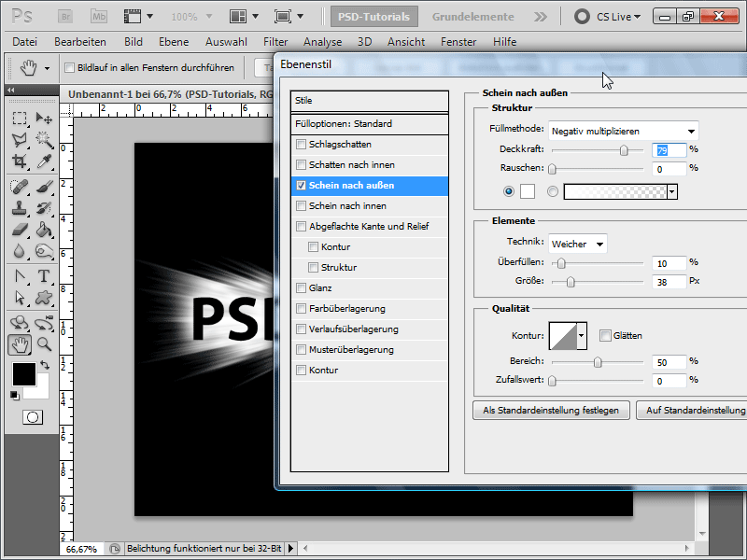The image size is (747, 560).
Task: Switch to Grundelemente workspace
Action: pos(473,17)
